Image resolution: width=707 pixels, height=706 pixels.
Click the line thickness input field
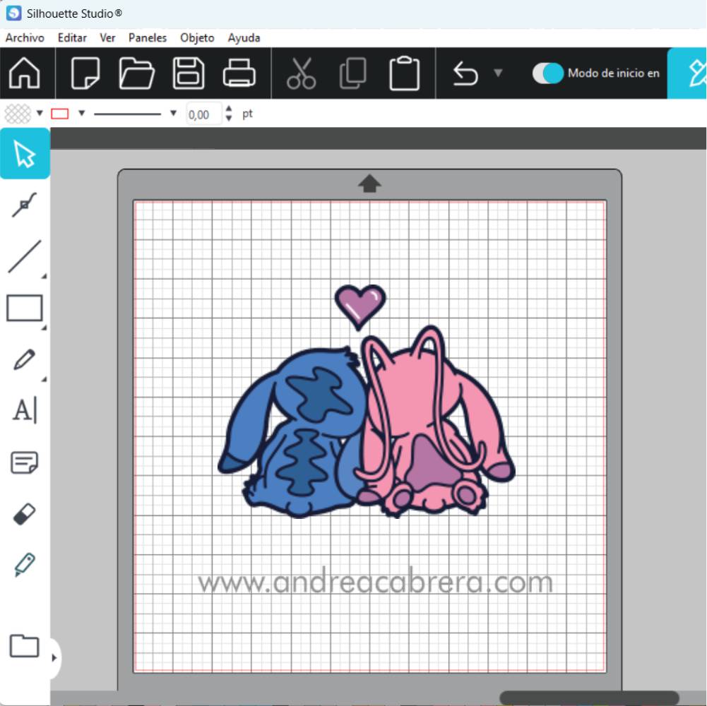203,114
